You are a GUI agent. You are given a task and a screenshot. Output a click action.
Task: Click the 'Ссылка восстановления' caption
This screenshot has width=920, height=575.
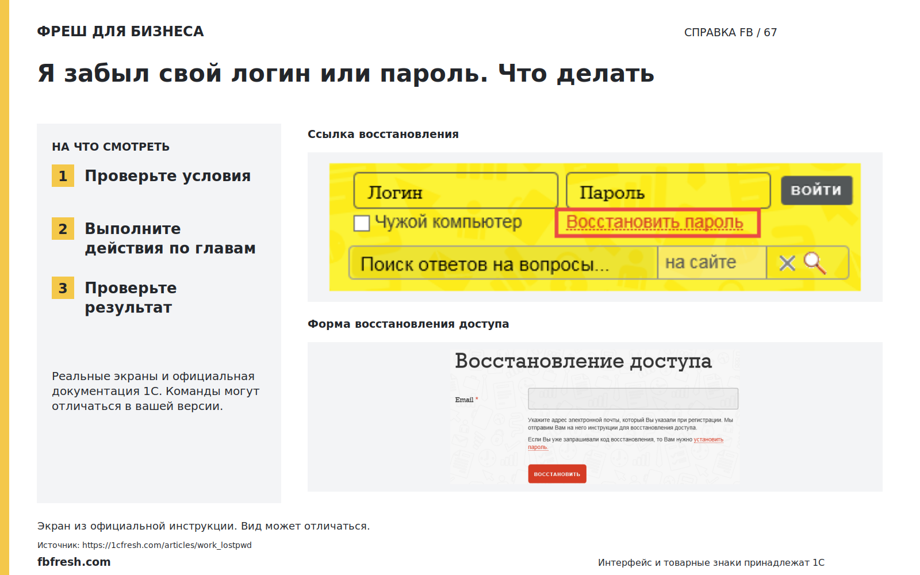point(383,134)
